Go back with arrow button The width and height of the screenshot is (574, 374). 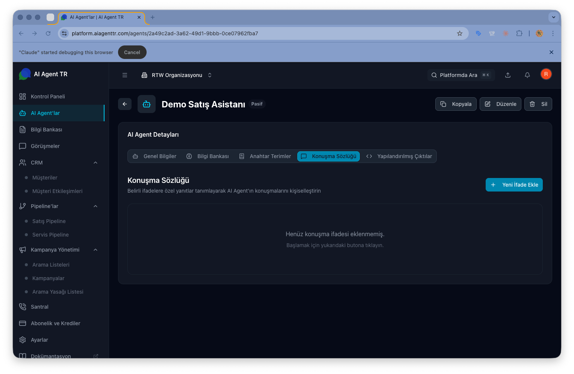[125, 104]
